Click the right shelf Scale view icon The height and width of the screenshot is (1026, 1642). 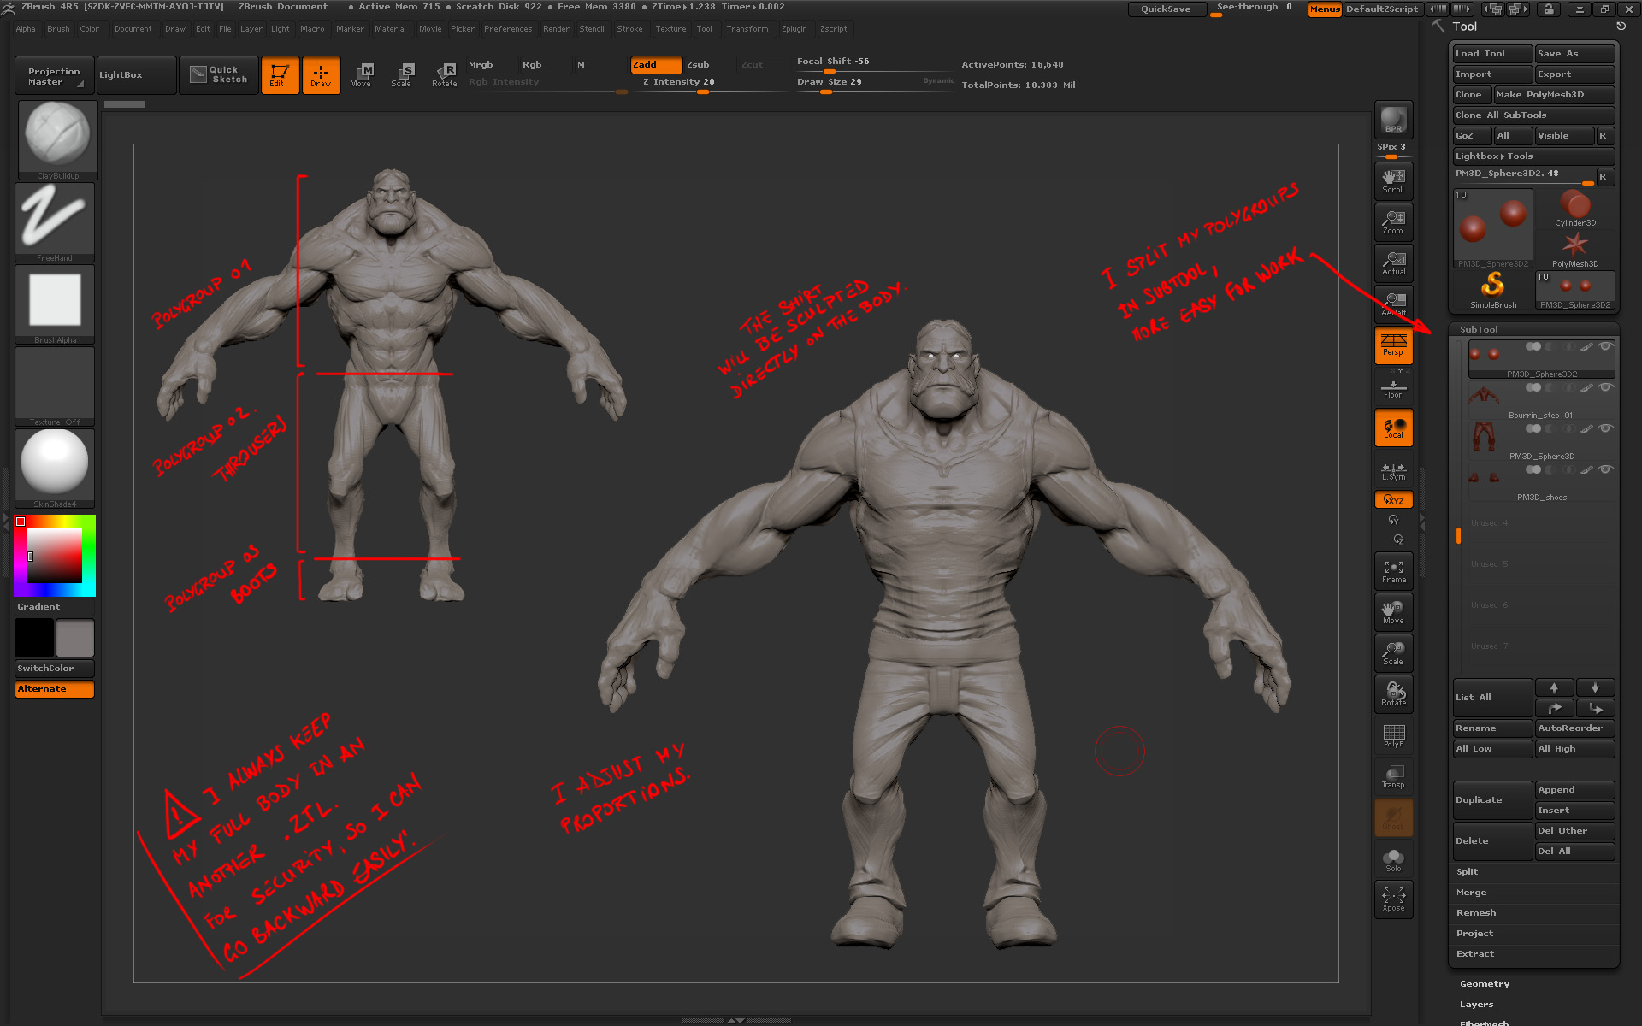point(1393,653)
